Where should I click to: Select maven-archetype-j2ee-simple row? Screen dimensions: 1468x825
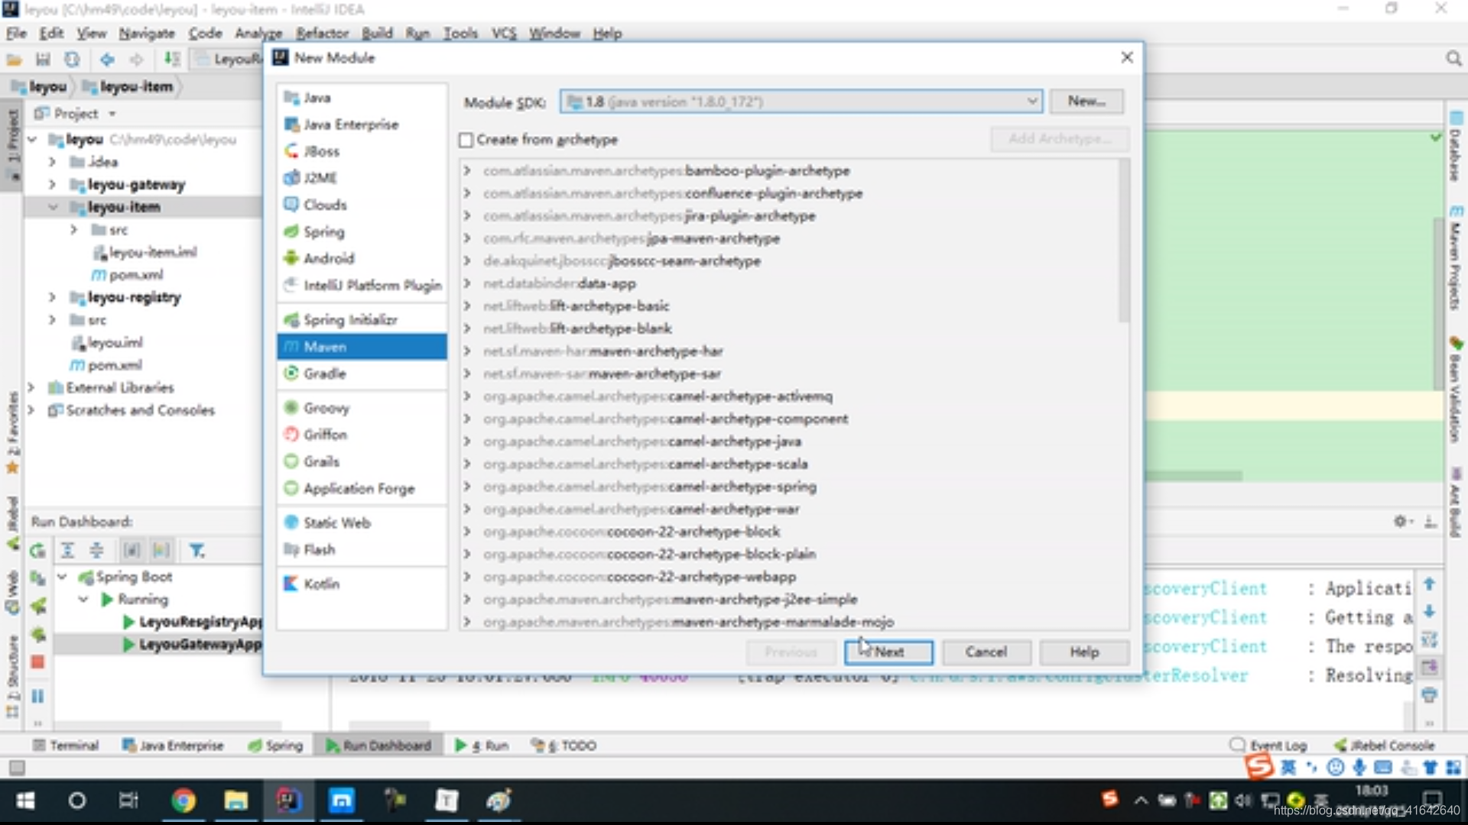[x=765, y=600]
